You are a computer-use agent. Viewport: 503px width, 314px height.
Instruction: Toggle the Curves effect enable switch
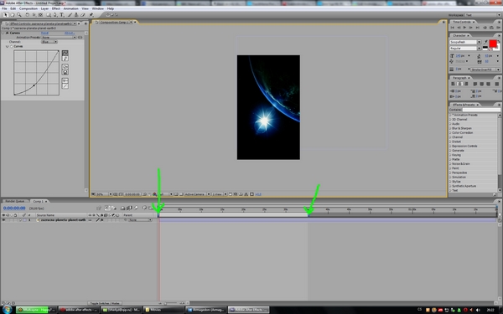pyautogui.click(x=7, y=33)
